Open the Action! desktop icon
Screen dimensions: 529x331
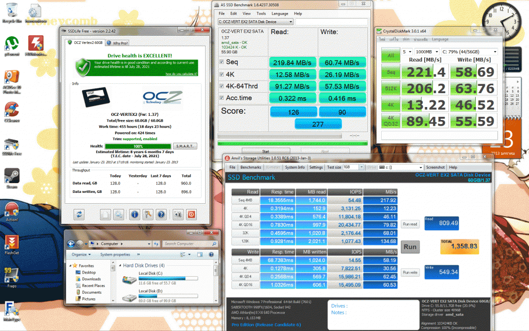12,212
